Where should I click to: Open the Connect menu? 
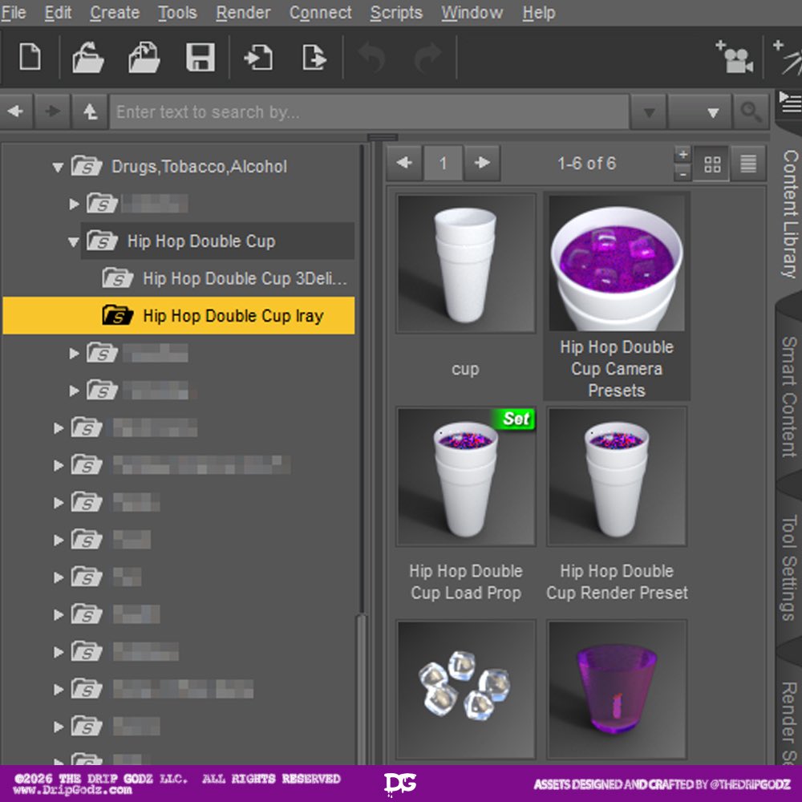click(x=320, y=12)
